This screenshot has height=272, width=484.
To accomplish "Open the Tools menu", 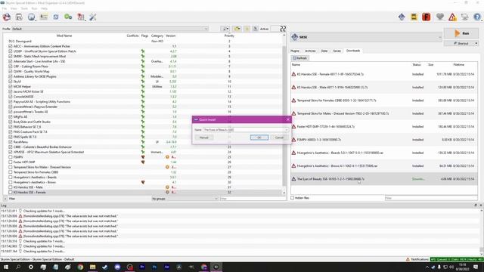I will (x=24, y=8).
